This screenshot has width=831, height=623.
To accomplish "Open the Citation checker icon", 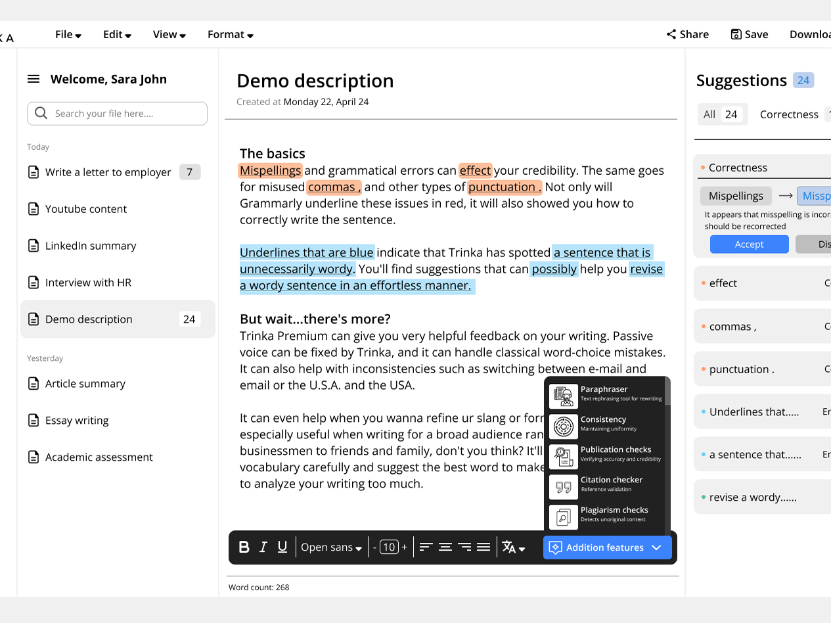I will click(x=563, y=486).
